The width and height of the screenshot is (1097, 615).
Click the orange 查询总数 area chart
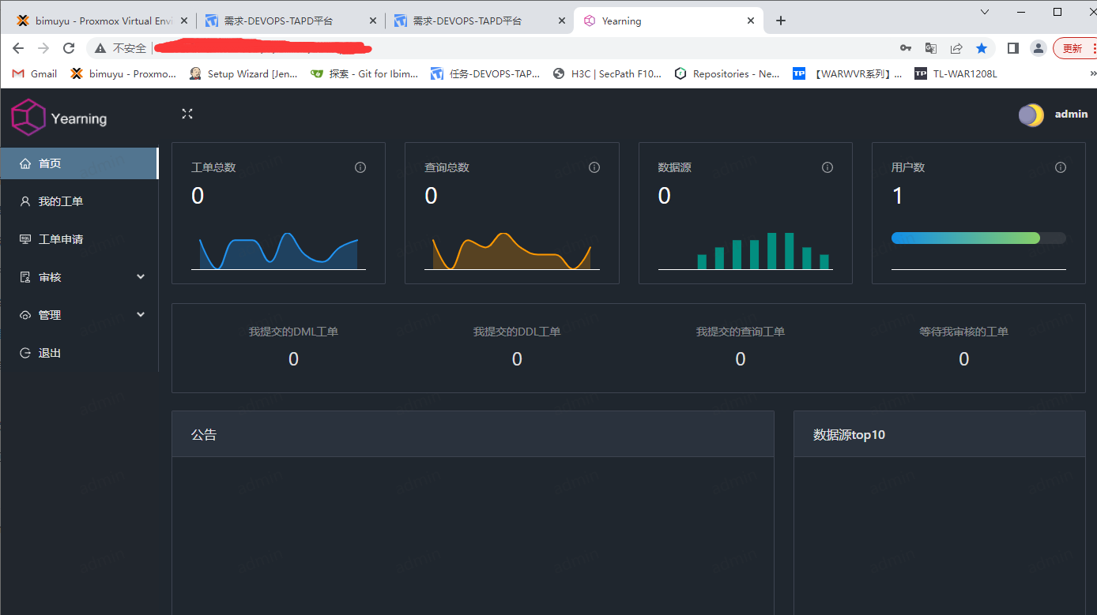[x=511, y=251]
